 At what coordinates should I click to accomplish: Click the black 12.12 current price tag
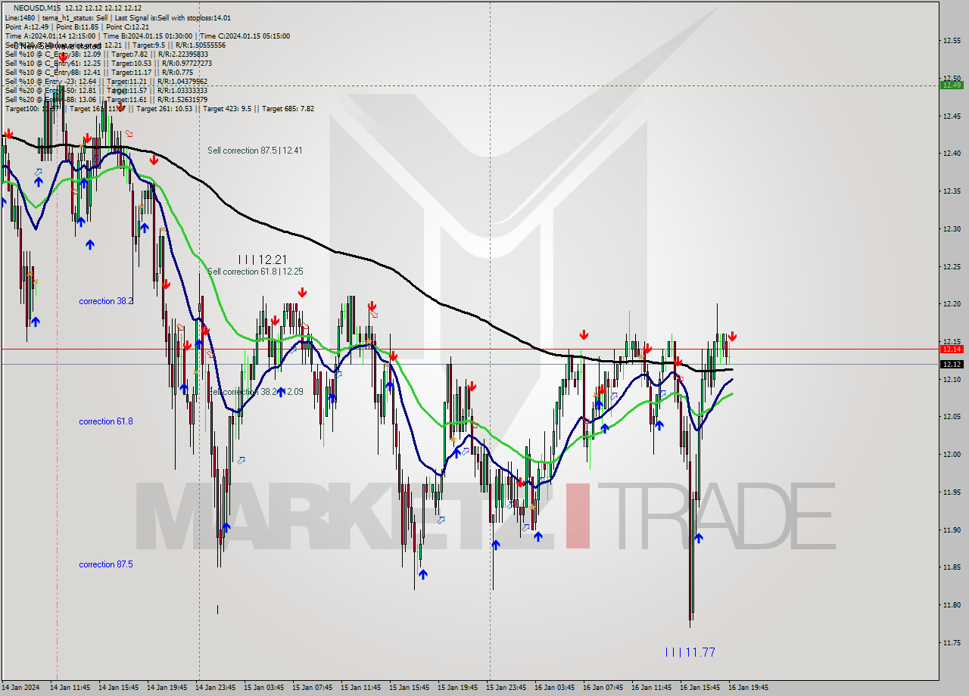tap(952, 364)
